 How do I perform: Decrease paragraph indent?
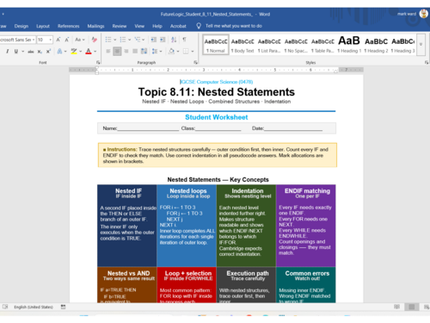(x=154, y=40)
